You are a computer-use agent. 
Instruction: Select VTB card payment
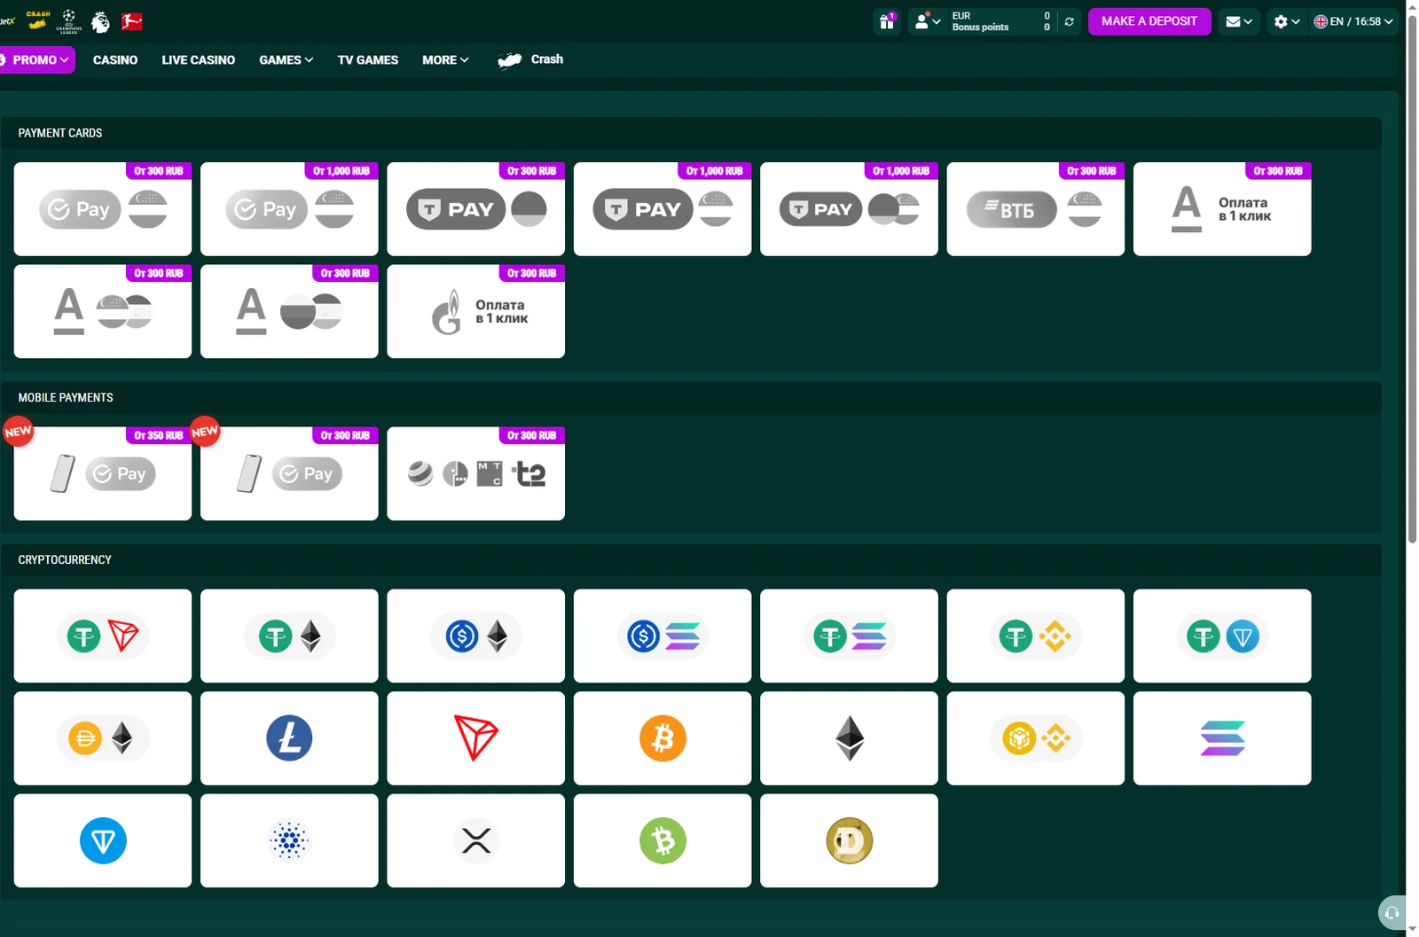tap(1036, 209)
